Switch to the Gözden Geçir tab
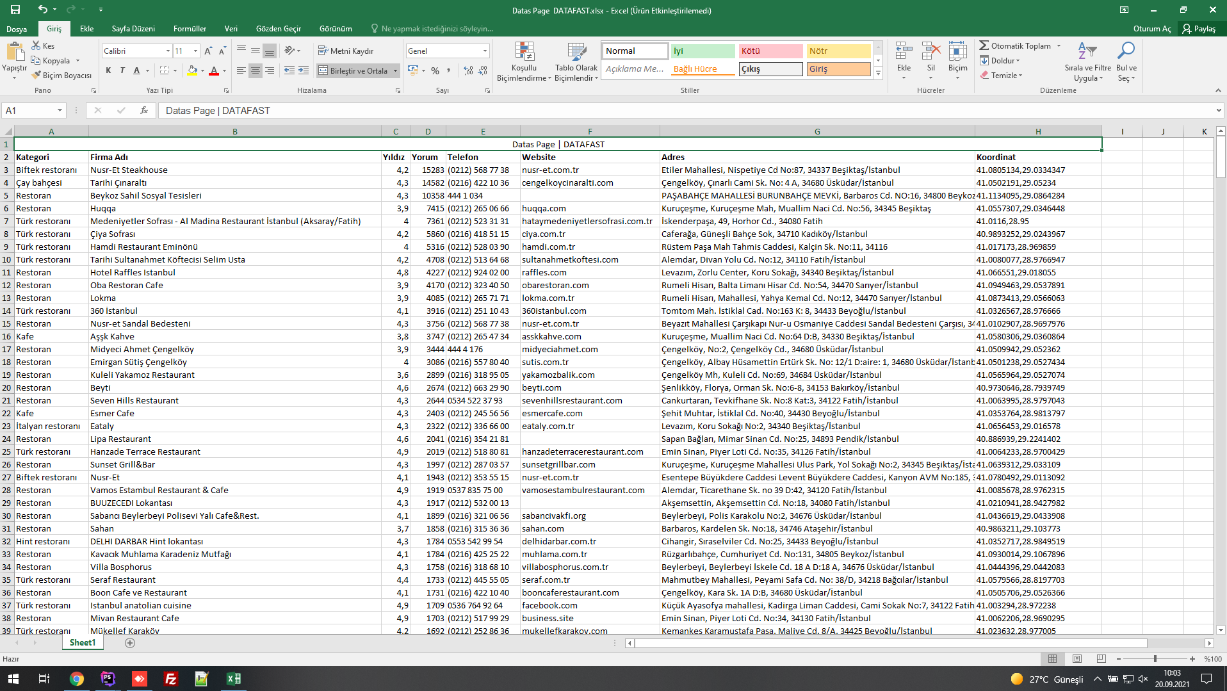Viewport: 1227px width, 691px height. [x=279, y=29]
